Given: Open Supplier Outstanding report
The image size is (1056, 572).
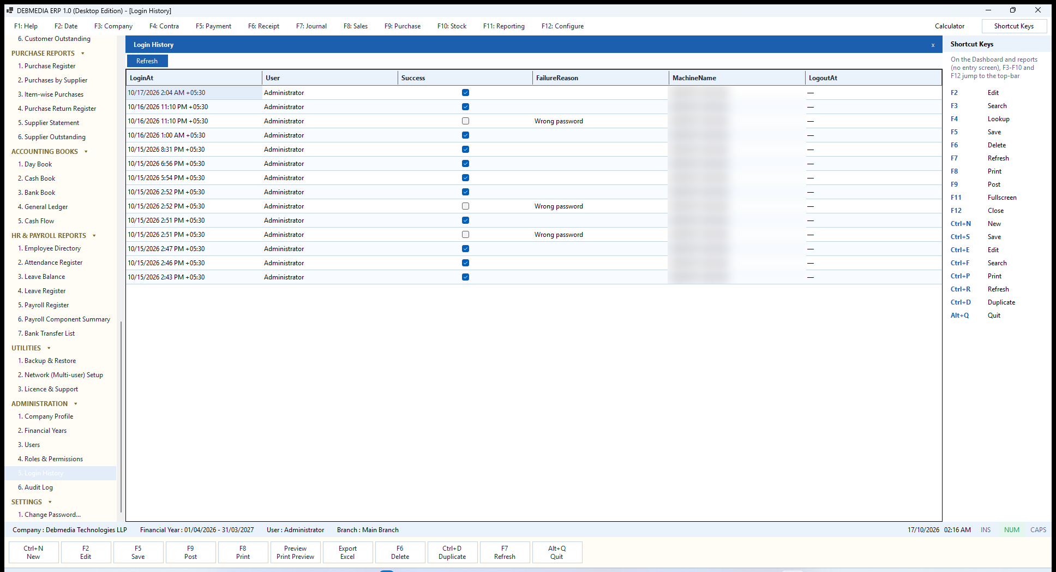Looking at the screenshot, I should click(52, 137).
